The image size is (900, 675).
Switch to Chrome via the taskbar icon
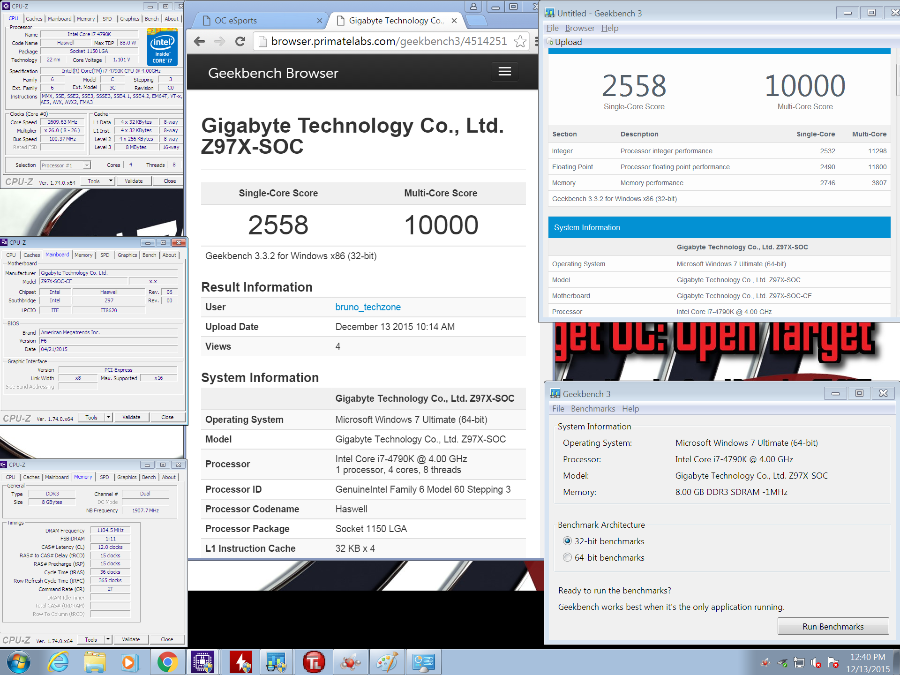point(167,662)
